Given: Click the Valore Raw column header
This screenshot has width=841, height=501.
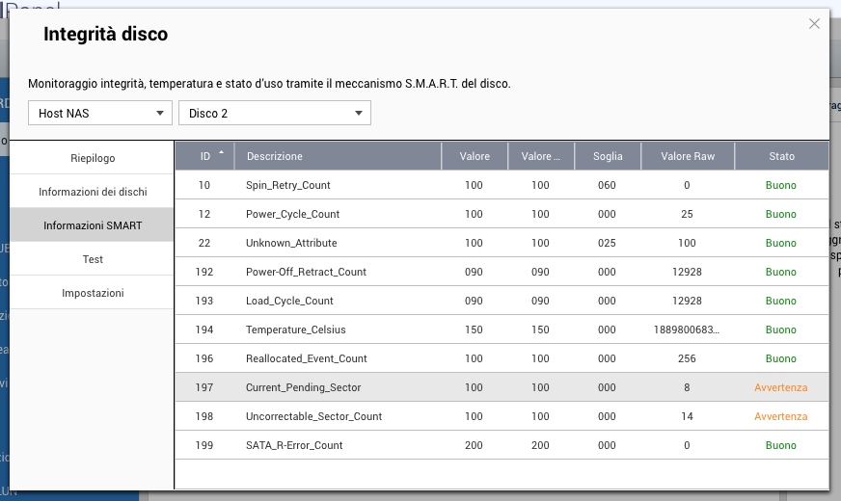Looking at the screenshot, I should tap(688, 156).
